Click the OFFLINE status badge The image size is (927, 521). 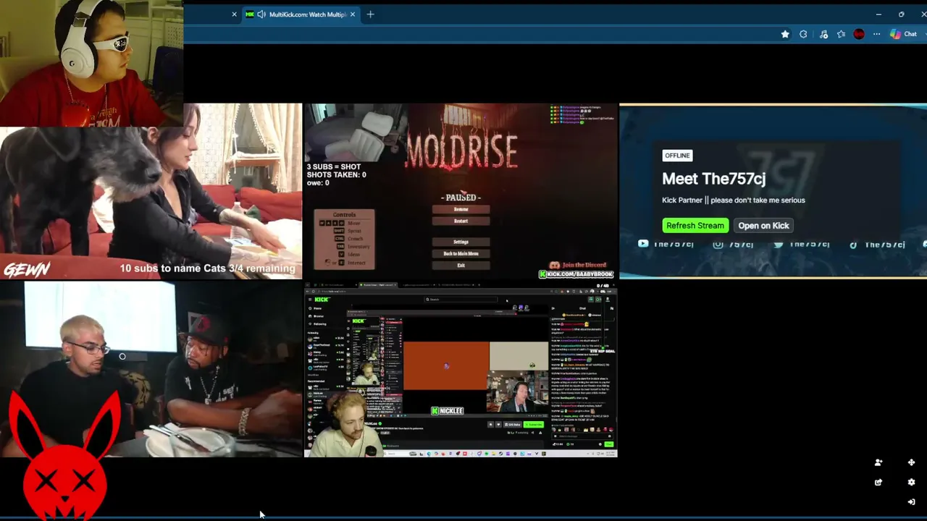(677, 156)
